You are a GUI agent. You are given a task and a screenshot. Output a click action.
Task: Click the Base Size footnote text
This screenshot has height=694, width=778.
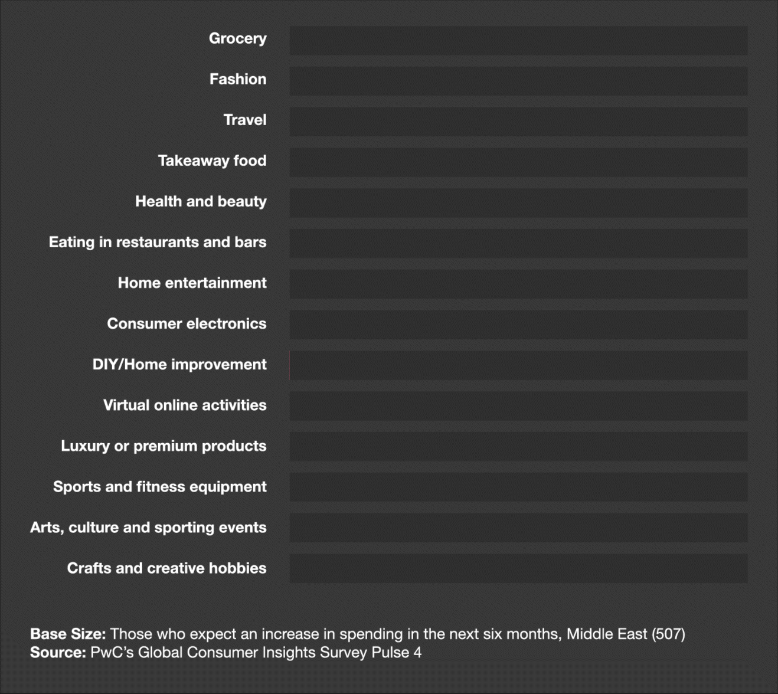(357, 634)
